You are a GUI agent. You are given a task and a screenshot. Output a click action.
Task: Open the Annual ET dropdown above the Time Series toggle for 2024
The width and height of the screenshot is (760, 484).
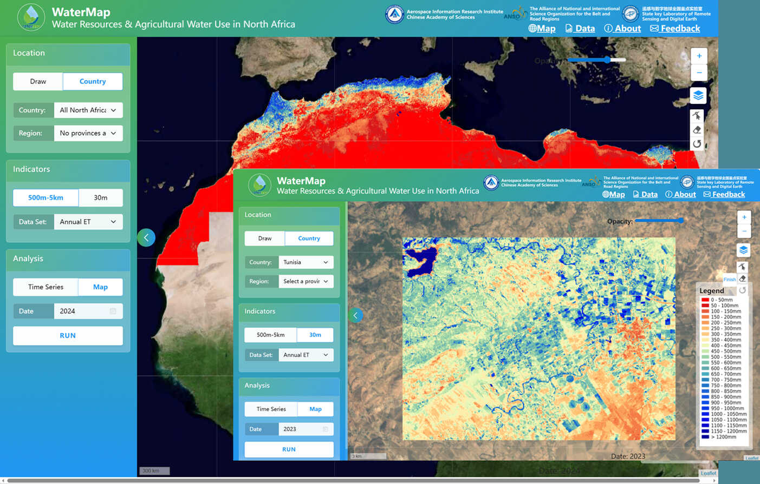pos(88,222)
